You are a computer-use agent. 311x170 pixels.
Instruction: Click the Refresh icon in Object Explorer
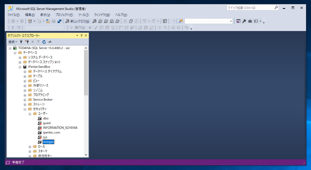[x=44, y=42]
